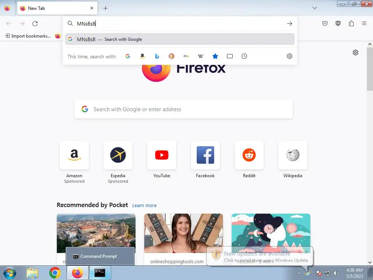Search this time with Google icon
The image size is (373, 280).
click(x=128, y=56)
